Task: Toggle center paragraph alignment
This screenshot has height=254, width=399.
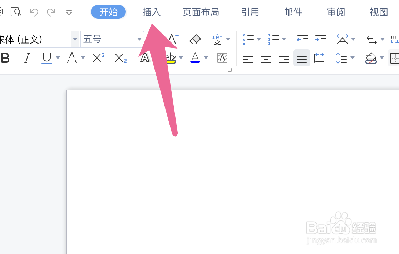Action: pos(266,58)
